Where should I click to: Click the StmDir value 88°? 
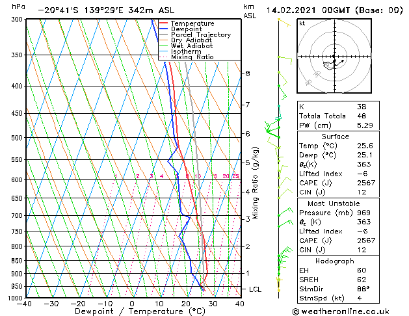pos(363,289)
